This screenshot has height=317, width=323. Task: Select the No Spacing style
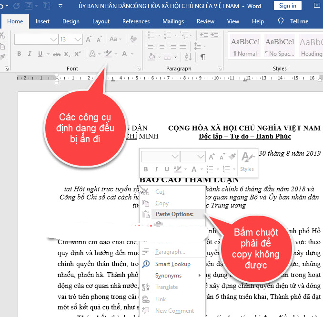(279, 46)
